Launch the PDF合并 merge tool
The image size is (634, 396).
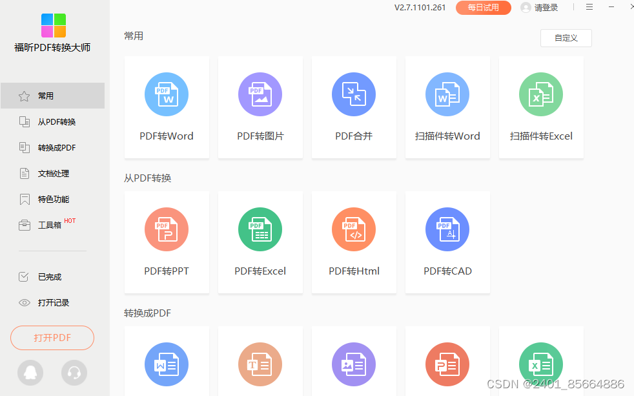[354, 107]
